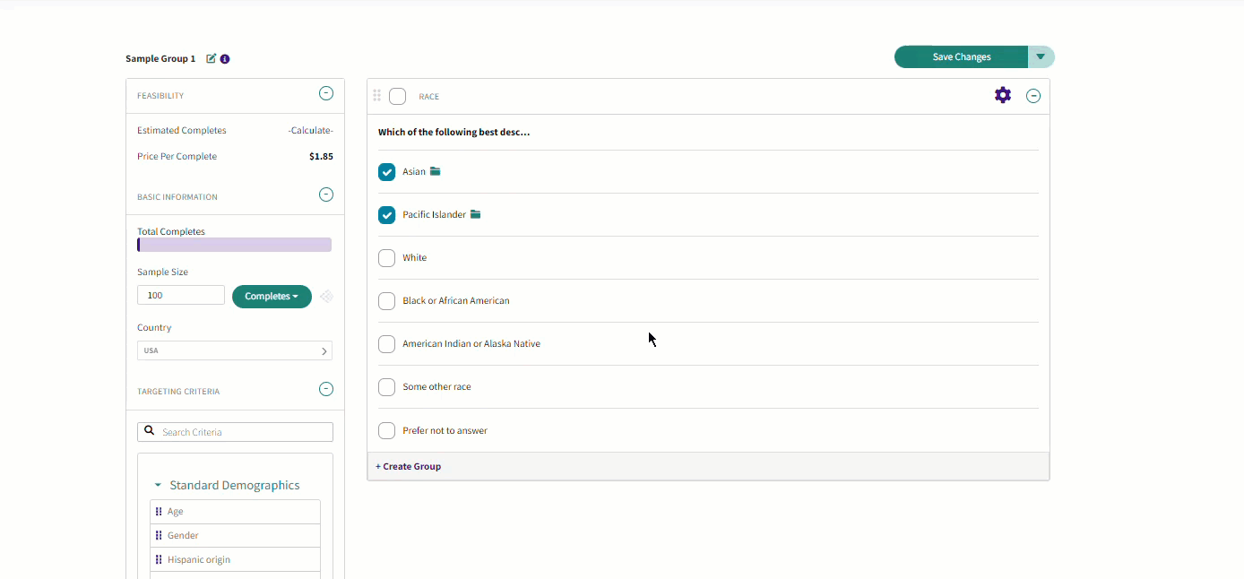
Task: Toggle the RACE header select-all checkbox
Action: point(397,96)
